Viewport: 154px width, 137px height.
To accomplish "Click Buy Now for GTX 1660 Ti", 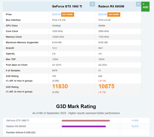I will pyautogui.click(x=67, y=14).
